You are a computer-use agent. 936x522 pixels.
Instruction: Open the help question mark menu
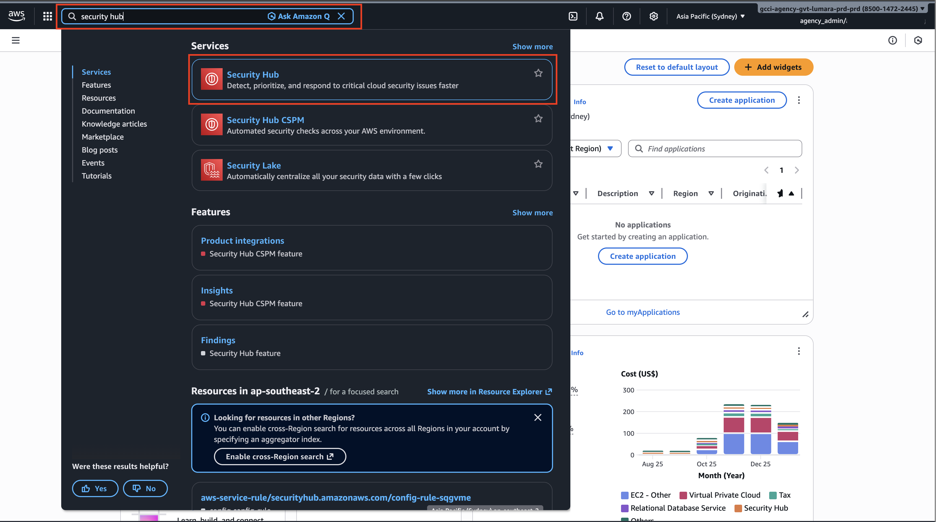pyautogui.click(x=626, y=16)
